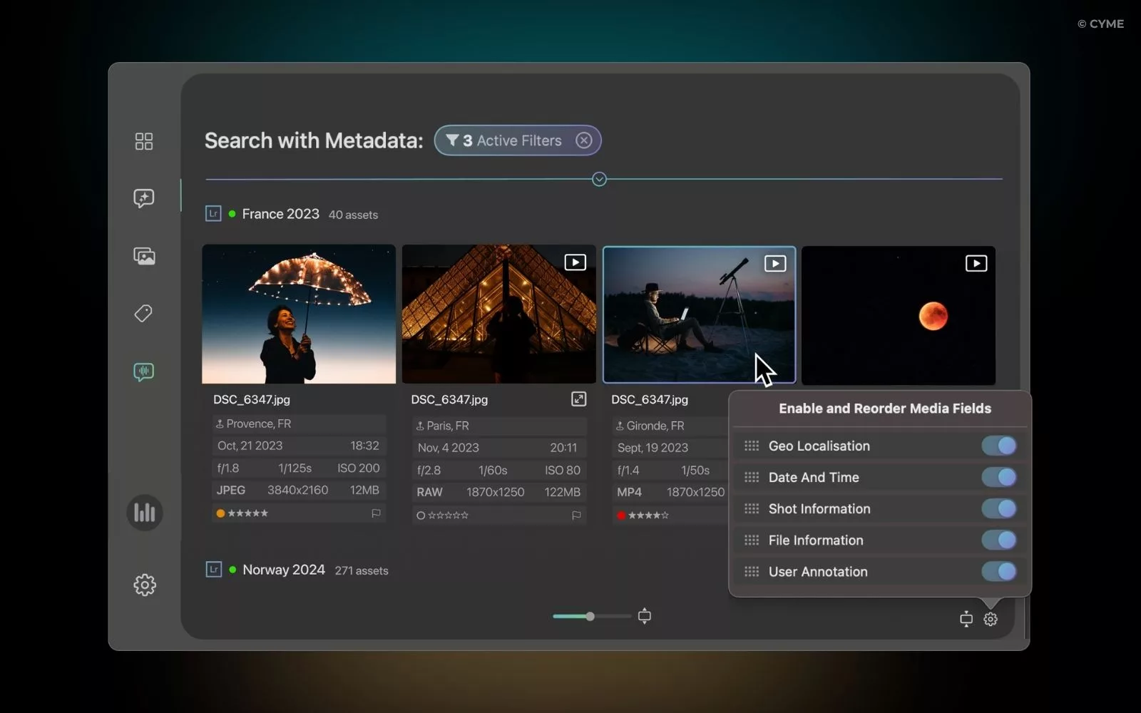Screen dimensions: 1141x713
Task: Open the 3 Active Filters pill
Action: click(x=506, y=140)
